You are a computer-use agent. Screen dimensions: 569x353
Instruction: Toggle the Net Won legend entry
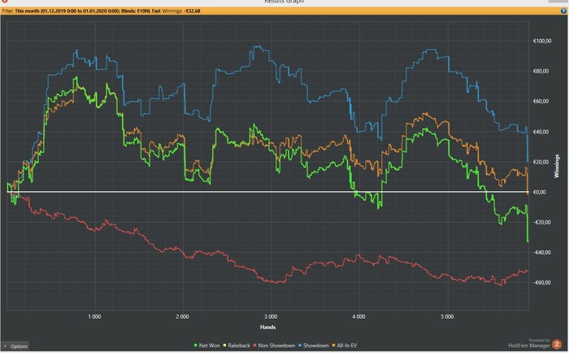tap(207, 346)
